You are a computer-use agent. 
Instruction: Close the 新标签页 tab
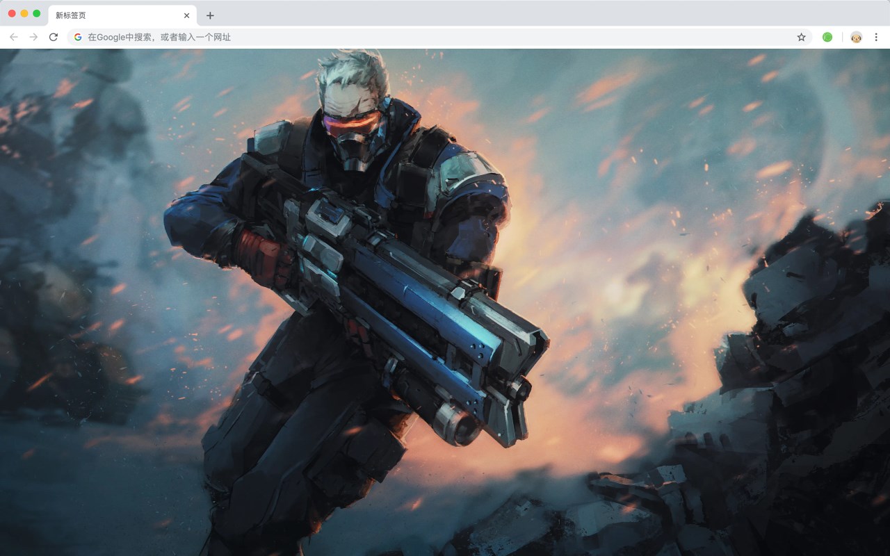[186, 15]
